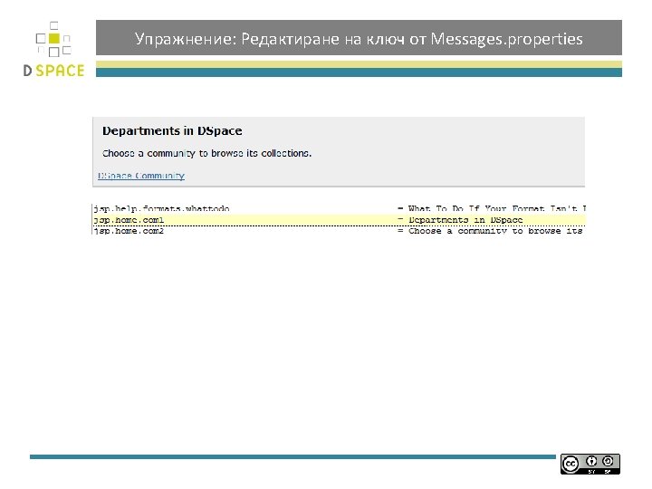Select the highlighted jsp.home.com1 key

[129, 220]
